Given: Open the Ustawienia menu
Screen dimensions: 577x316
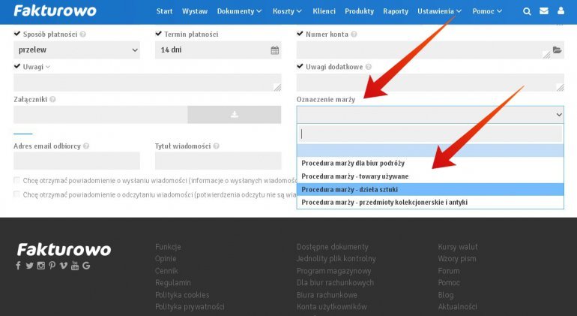Looking at the screenshot, I should 439,11.
